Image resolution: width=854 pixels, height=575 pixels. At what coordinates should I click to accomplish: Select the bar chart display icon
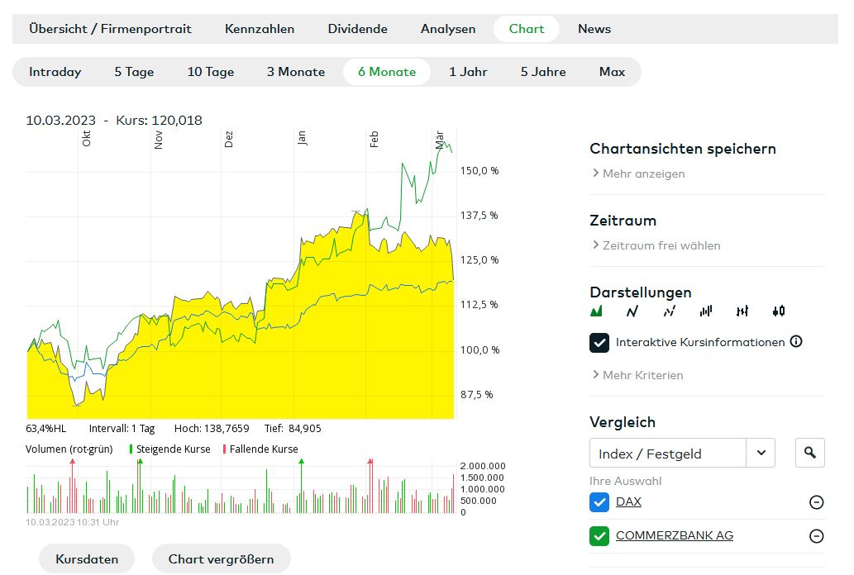705,311
